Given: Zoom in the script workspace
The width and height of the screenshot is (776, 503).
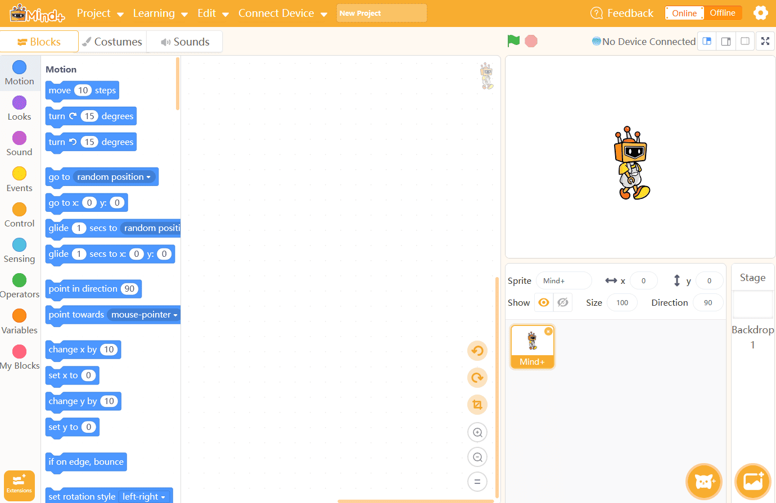Looking at the screenshot, I should click(x=477, y=432).
